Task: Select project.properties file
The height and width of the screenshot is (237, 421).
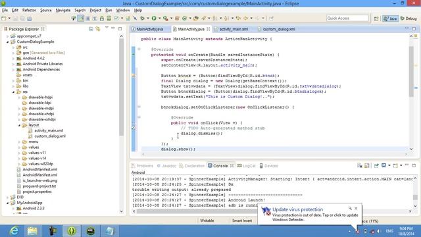Action: [x=37, y=192]
